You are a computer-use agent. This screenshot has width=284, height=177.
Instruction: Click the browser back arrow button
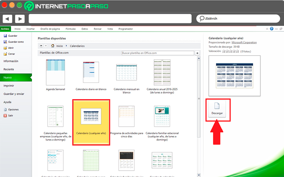tap(7, 19)
